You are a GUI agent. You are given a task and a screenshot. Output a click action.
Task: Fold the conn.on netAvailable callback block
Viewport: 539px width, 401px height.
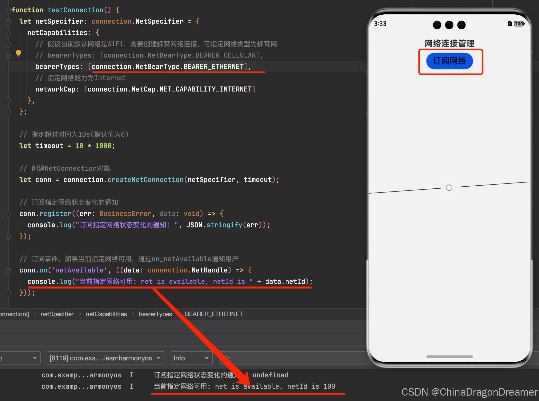click(8, 270)
